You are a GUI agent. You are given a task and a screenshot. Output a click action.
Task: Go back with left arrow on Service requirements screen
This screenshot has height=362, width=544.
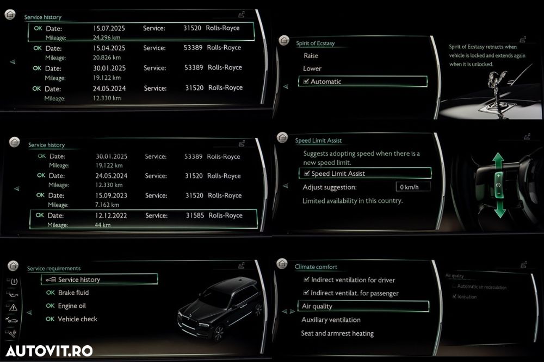[x=29, y=313]
